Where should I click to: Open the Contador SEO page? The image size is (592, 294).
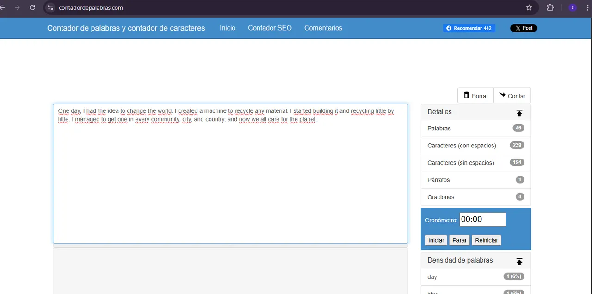point(270,28)
